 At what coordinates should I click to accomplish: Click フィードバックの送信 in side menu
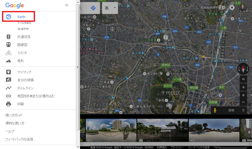19,139
